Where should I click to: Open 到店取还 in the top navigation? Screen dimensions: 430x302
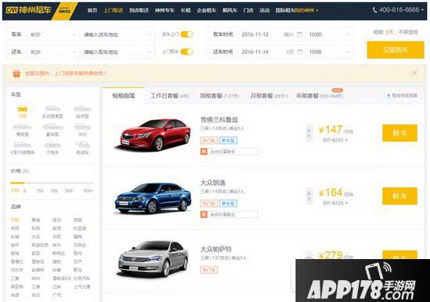coord(138,10)
